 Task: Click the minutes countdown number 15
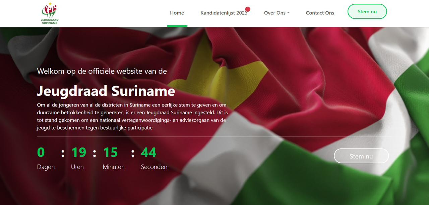point(110,152)
